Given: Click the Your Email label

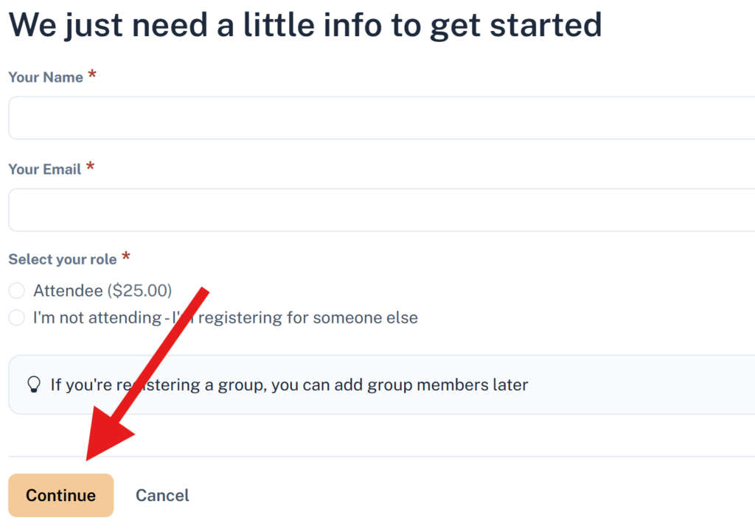Looking at the screenshot, I should (44, 169).
